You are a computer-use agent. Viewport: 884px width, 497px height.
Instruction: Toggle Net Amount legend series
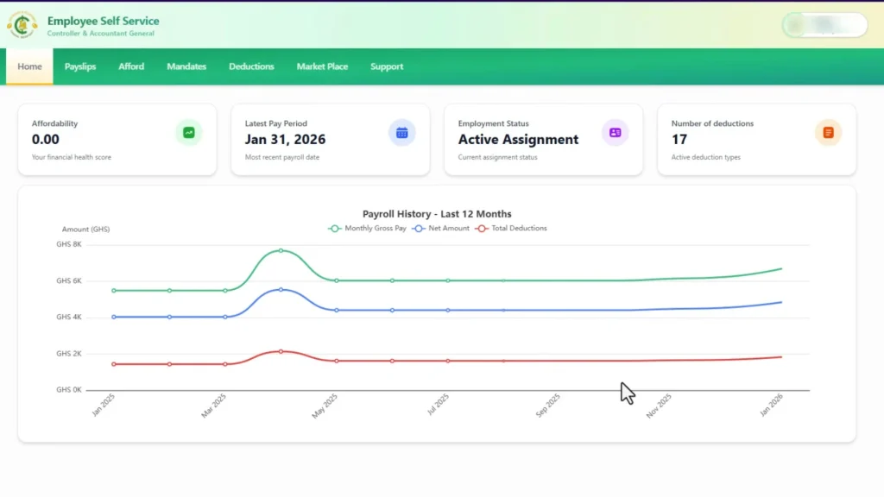[x=441, y=228]
